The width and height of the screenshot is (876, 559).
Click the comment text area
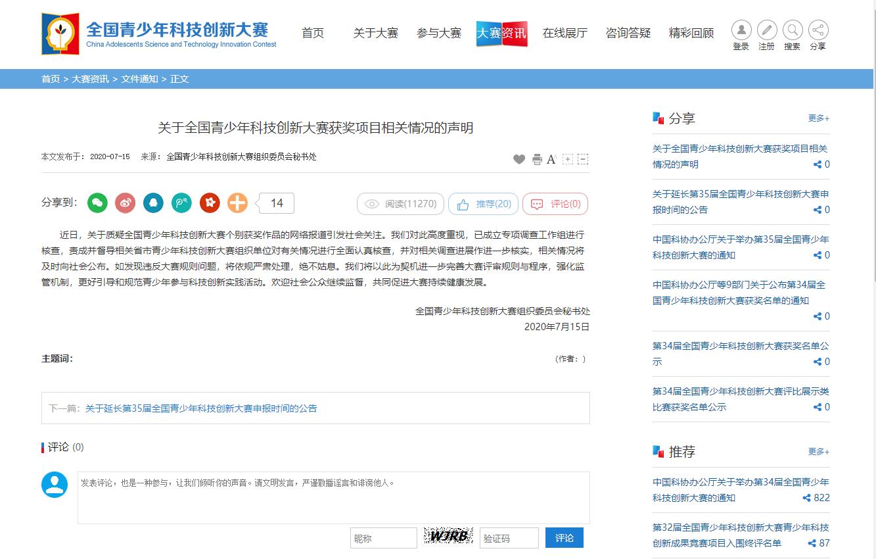tap(334, 498)
